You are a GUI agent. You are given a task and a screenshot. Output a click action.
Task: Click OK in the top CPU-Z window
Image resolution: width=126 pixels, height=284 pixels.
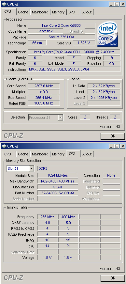click(113, 136)
